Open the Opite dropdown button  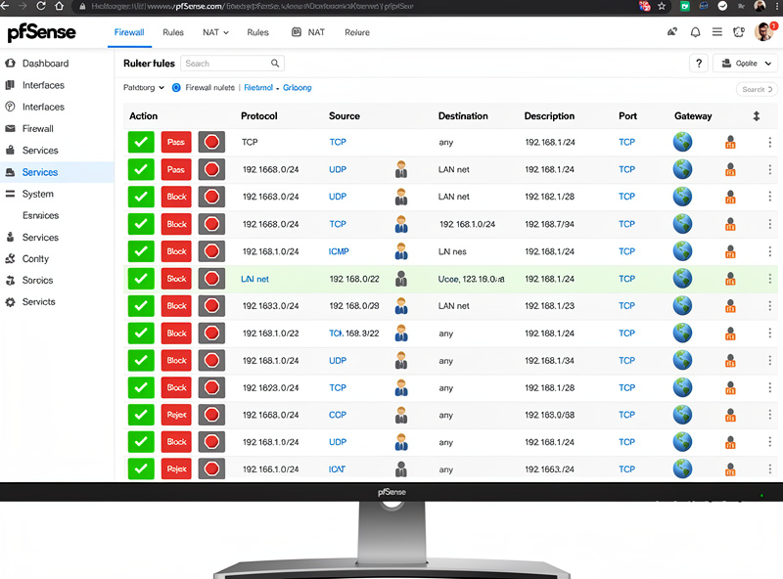(x=745, y=64)
